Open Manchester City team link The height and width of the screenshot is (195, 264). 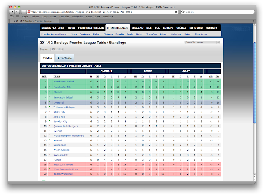[x=62, y=87]
